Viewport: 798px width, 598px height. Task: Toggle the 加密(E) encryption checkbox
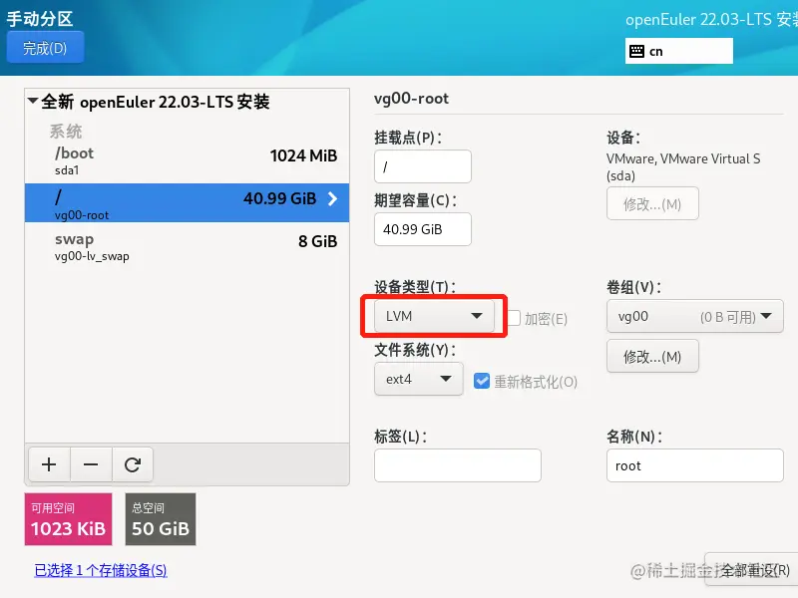point(514,318)
